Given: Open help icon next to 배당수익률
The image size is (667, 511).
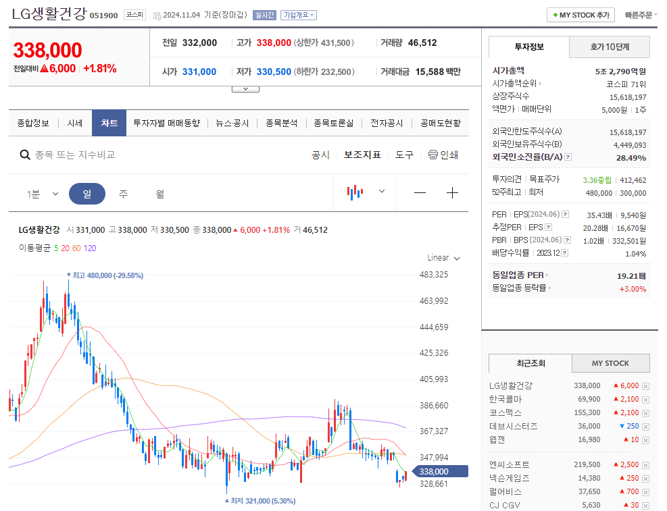Looking at the screenshot, I should pos(565,253).
